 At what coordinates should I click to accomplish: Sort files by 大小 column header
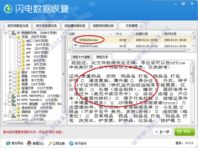pos(125,34)
